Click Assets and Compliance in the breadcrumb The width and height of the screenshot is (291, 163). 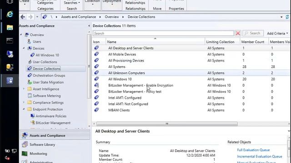[x=79, y=17]
